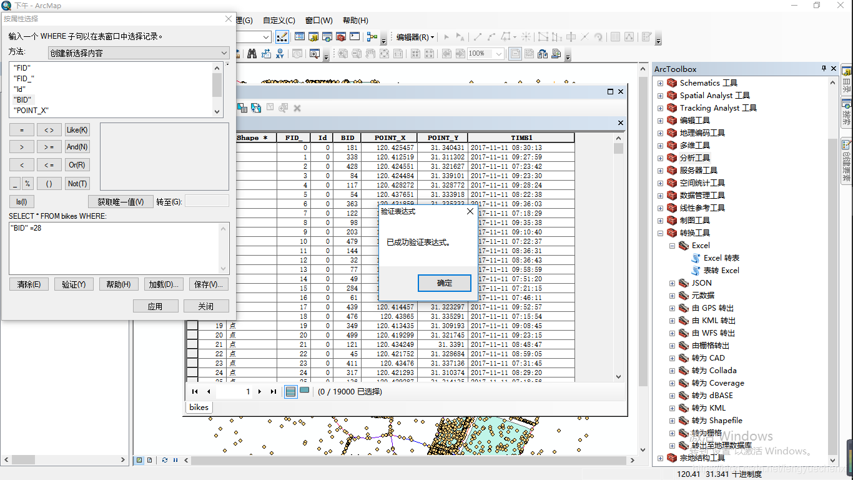Screen dimensions: 853x480
Task: Click the TIME1 column header
Action: point(521,137)
